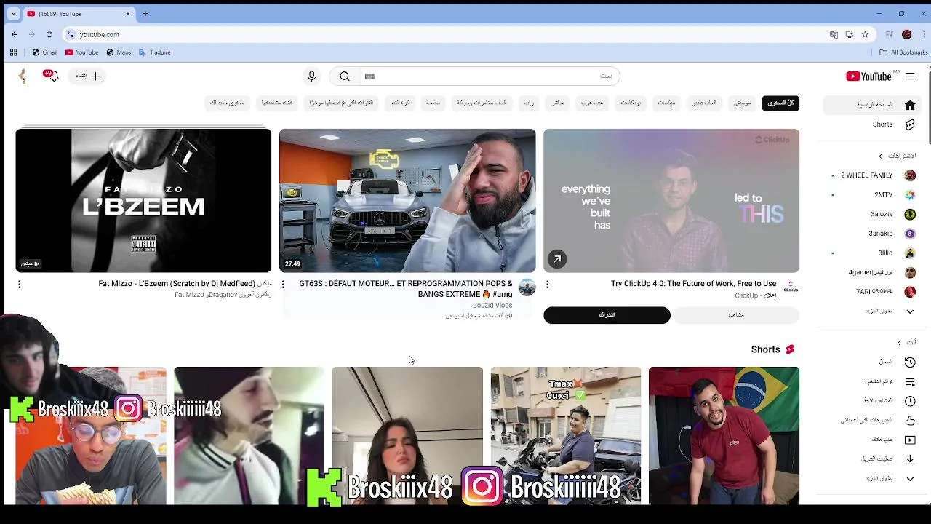Click the black subscribe button on ClickUp ad
Image resolution: width=931 pixels, height=524 pixels.
(607, 315)
